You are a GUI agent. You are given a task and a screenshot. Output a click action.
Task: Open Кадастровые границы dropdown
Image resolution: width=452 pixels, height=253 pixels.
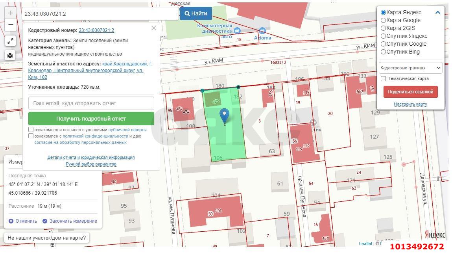pyautogui.click(x=410, y=68)
